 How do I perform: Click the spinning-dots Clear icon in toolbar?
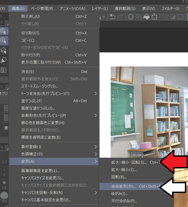(x=131, y=17)
